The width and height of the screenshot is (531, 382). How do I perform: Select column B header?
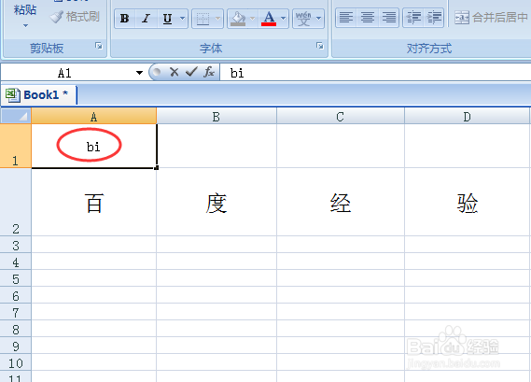[x=217, y=117]
